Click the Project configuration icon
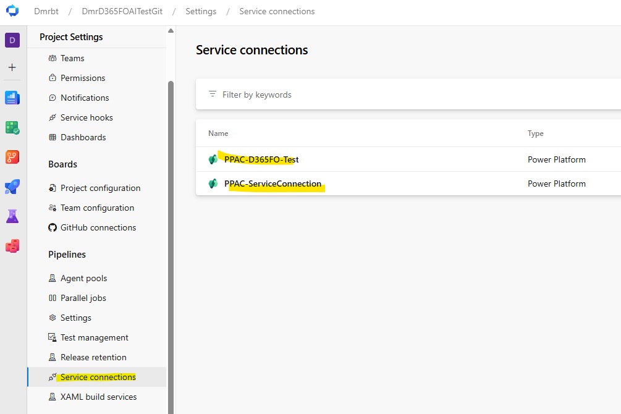The width and height of the screenshot is (621, 414). [x=53, y=188]
